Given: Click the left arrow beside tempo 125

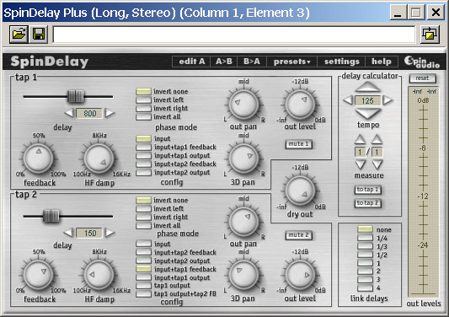Looking at the screenshot, I should (x=348, y=100).
